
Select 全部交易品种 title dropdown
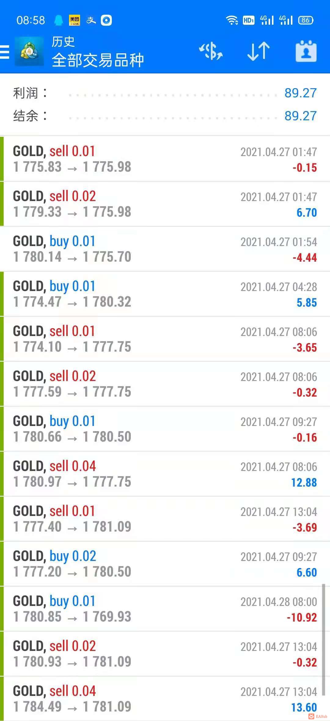tap(98, 60)
